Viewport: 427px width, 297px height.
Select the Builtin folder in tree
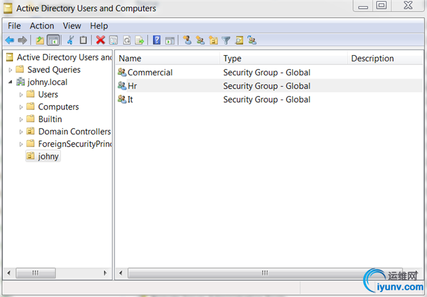pyautogui.click(x=50, y=119)
